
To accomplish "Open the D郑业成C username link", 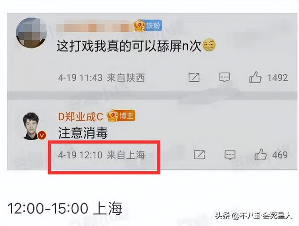I will 81,116.
